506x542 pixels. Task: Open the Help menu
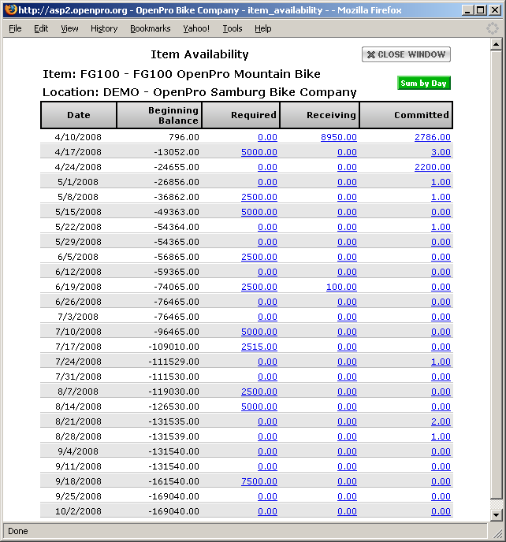[262, 28]
